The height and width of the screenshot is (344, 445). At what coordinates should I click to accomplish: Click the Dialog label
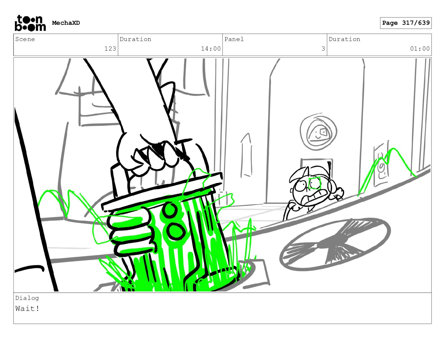click(27, 298)
